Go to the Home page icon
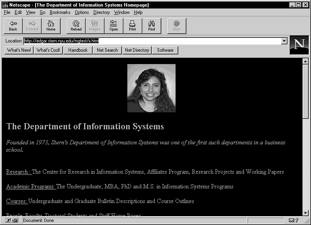 [51, 25]
